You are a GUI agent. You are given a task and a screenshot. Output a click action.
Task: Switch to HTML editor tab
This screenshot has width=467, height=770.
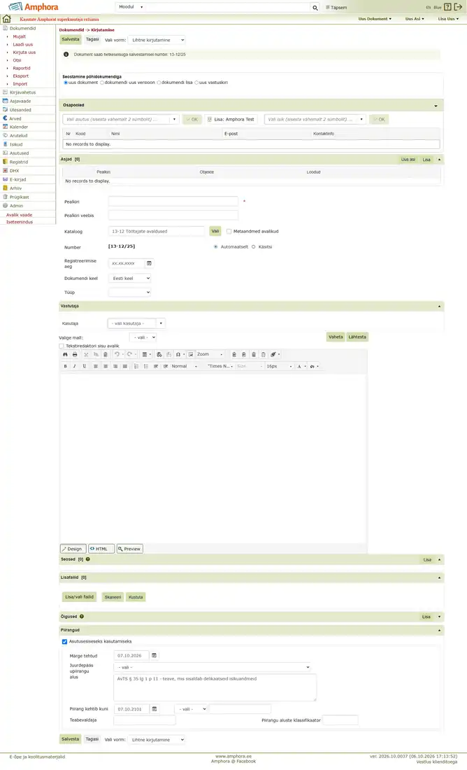(101, 549)
